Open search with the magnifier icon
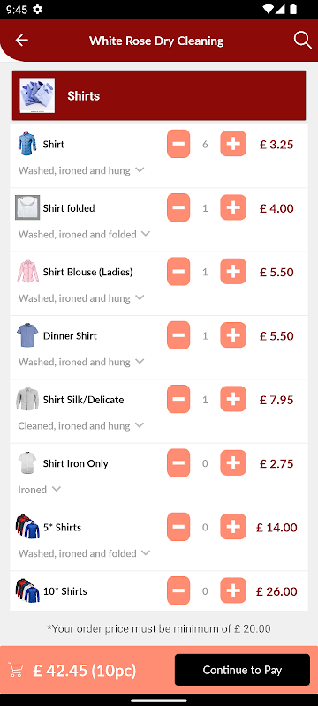This screenshot has height=706, width=318. 303,41
